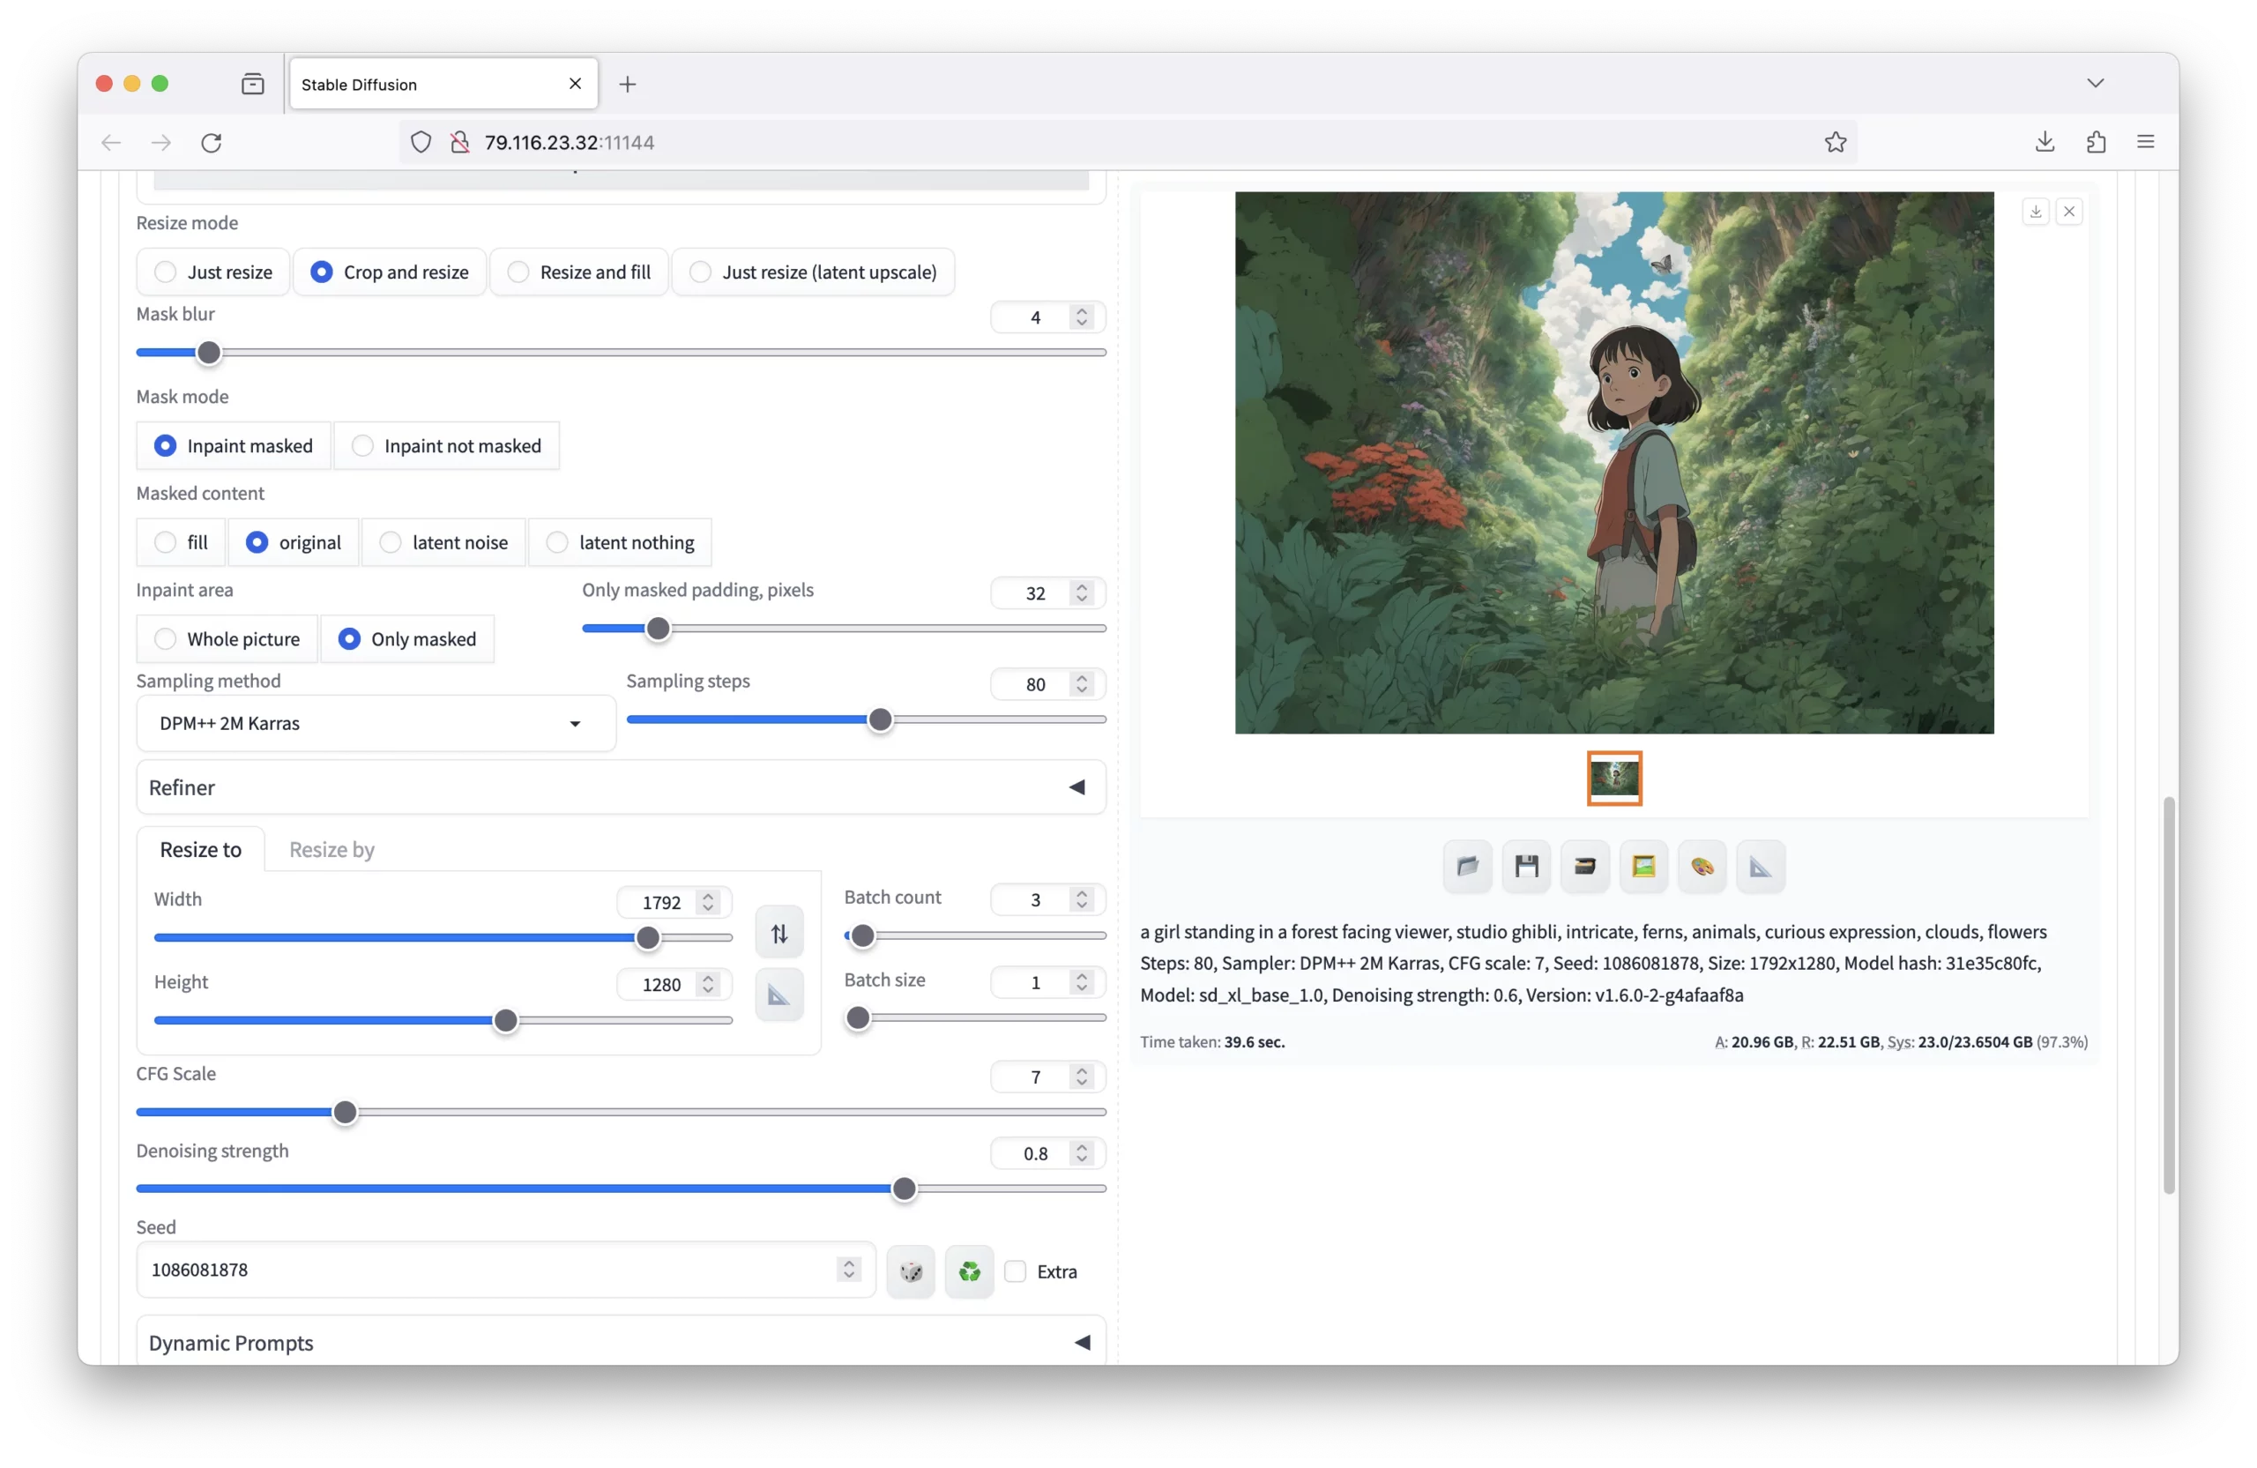The width and height of the screenshot is (2257, 1468).
Task: Choose original for masked content
Action: click(x=294, y=542)
